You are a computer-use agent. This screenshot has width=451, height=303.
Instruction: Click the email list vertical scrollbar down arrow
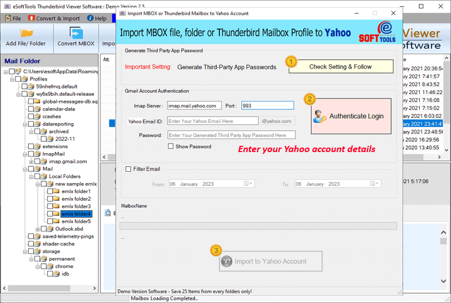coord(446,150)
